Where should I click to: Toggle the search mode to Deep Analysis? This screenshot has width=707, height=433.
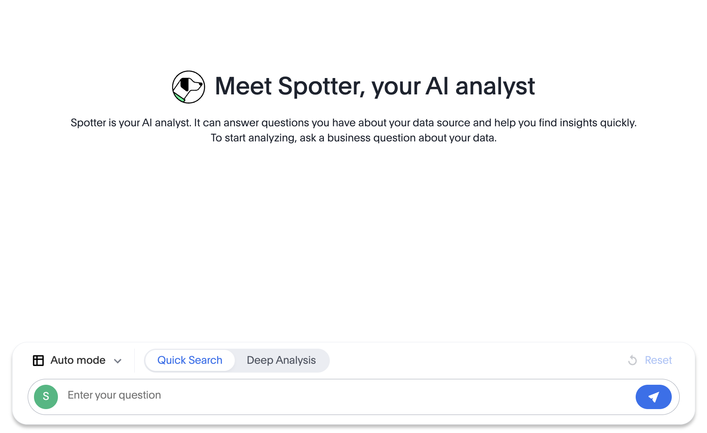[x=281, y=360]
